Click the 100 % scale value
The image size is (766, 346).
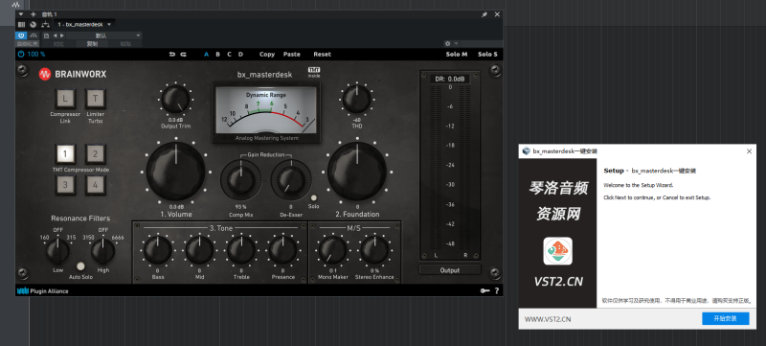click(x=36, y=55)
